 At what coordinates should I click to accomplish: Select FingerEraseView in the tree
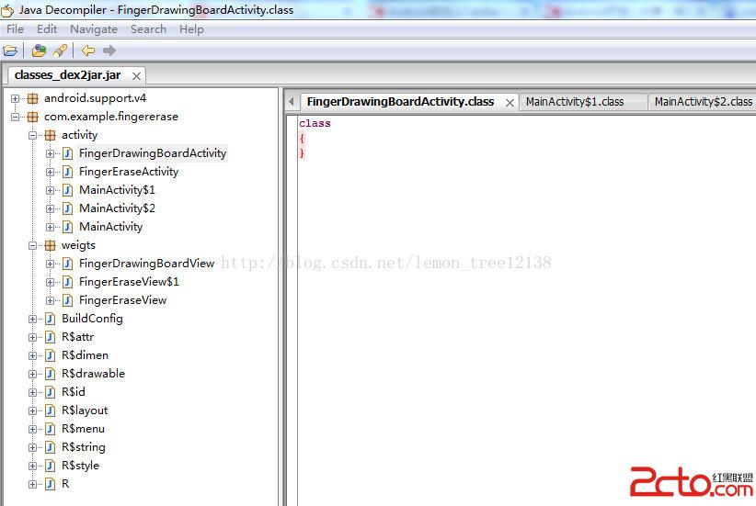pos(123,300)
